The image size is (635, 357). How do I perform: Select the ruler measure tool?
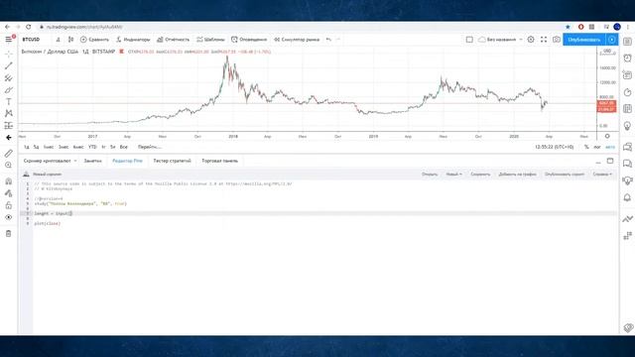(x=9, y=153)
